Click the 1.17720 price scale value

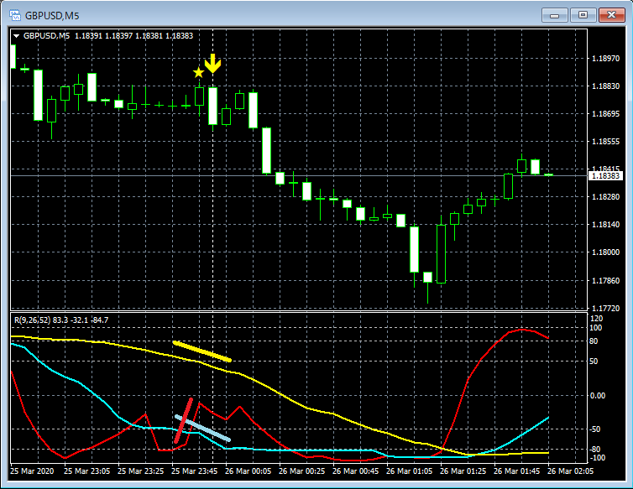[x=605, y=309]
